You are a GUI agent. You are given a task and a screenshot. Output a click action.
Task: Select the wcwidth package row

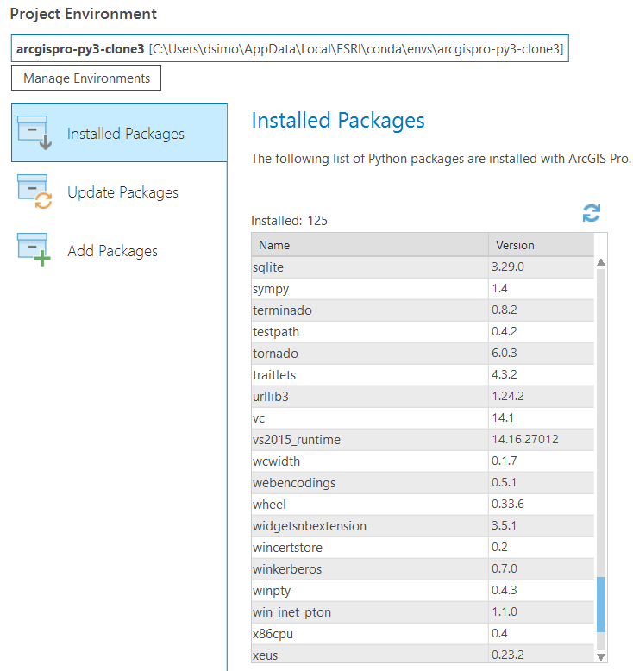[x=423, y=461]
